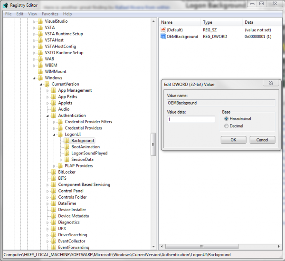Screen dimensions: 285x261
Task: Expand the Credential Providers node
Action: [x=54, y=128]
